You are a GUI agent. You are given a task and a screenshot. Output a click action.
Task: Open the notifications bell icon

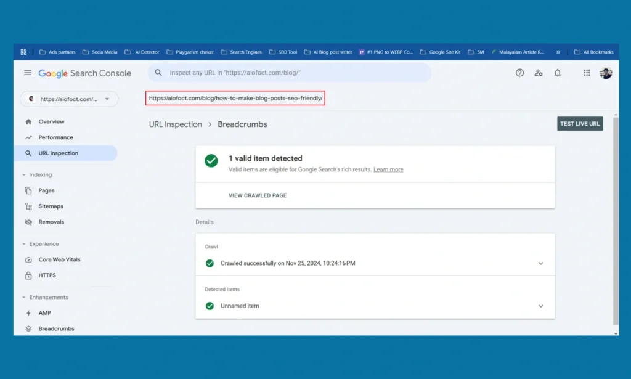point(558,73)
